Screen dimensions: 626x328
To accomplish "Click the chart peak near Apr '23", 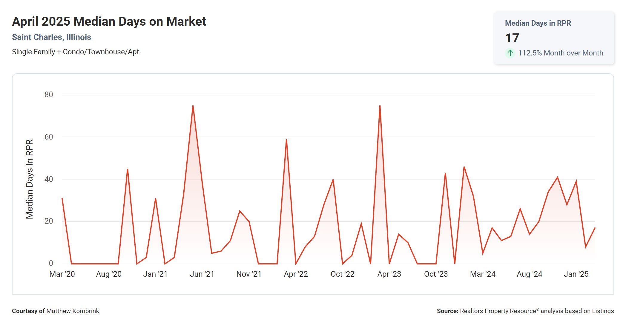I will point(380,106).
